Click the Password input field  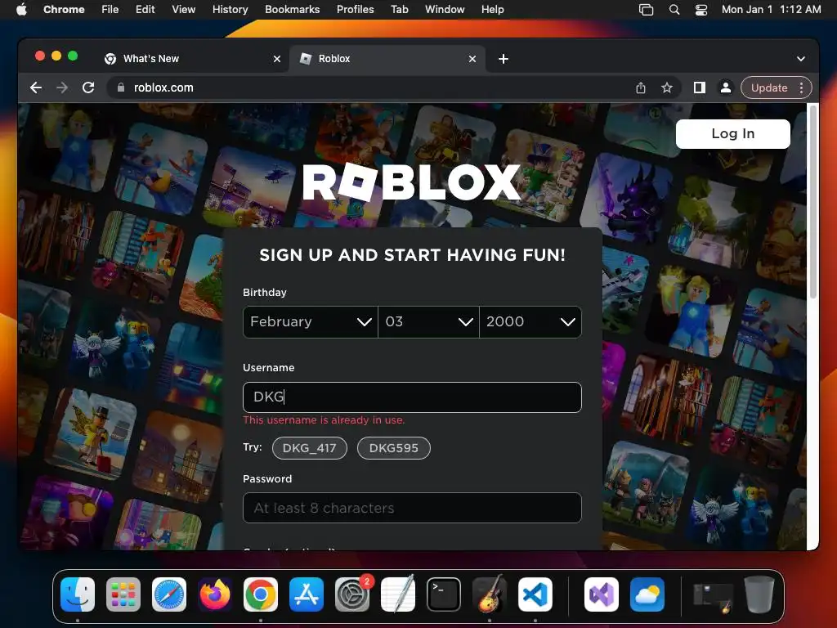coord(412,508)
